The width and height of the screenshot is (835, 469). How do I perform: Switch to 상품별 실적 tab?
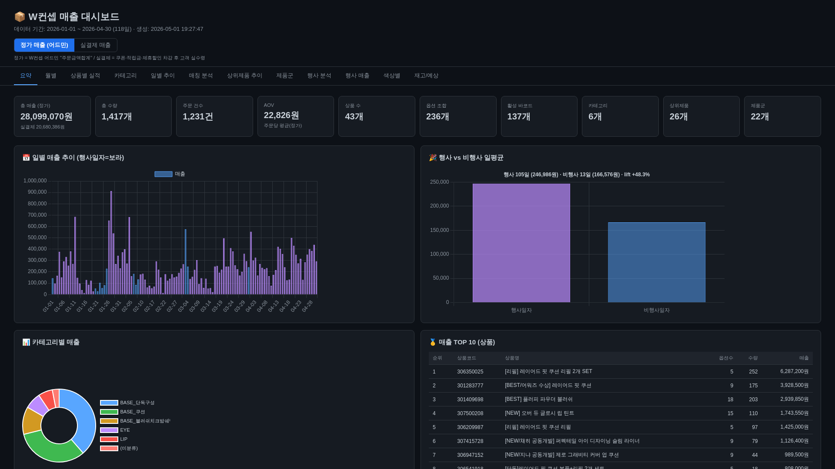pyautogui.click(x=85, y=76)
